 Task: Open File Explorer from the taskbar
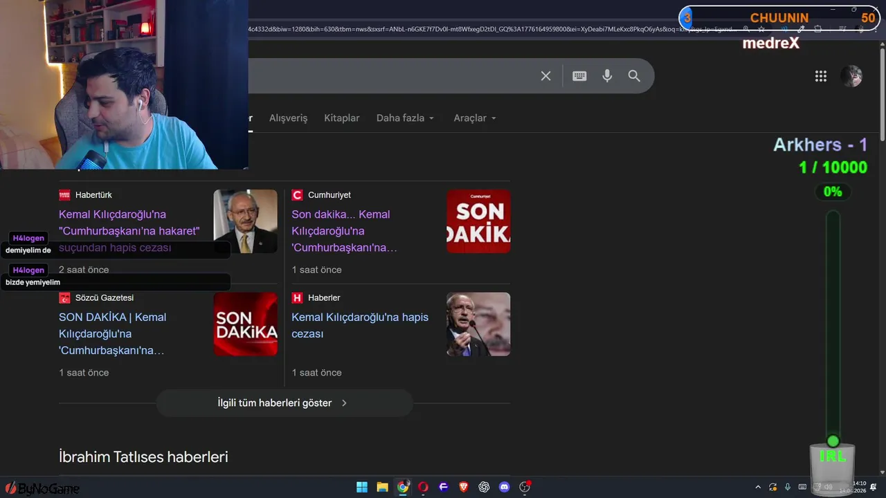tap(382, 487)
